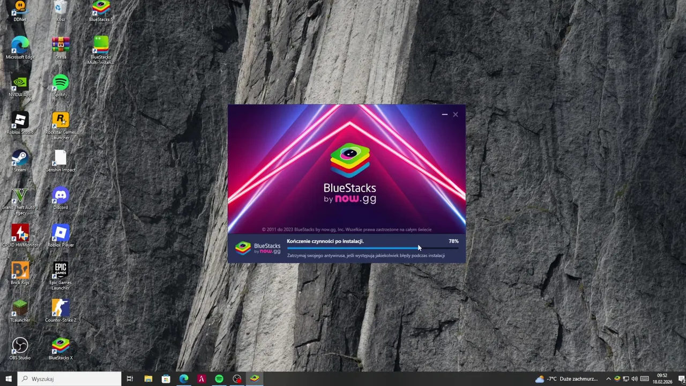Click the BlueStacks system tray icon
Image resolution: width=686 pixels, height=386 pixels.
coord(617,379)
